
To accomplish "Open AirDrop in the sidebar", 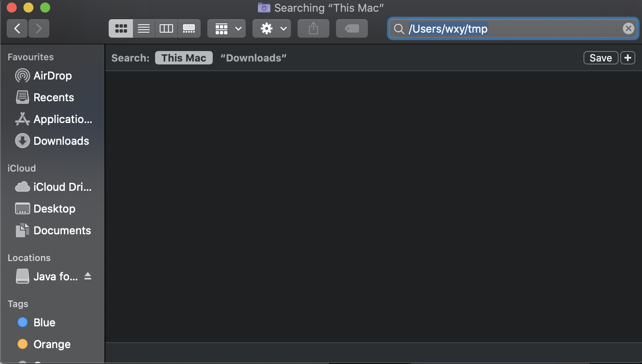I will (52, 76).
